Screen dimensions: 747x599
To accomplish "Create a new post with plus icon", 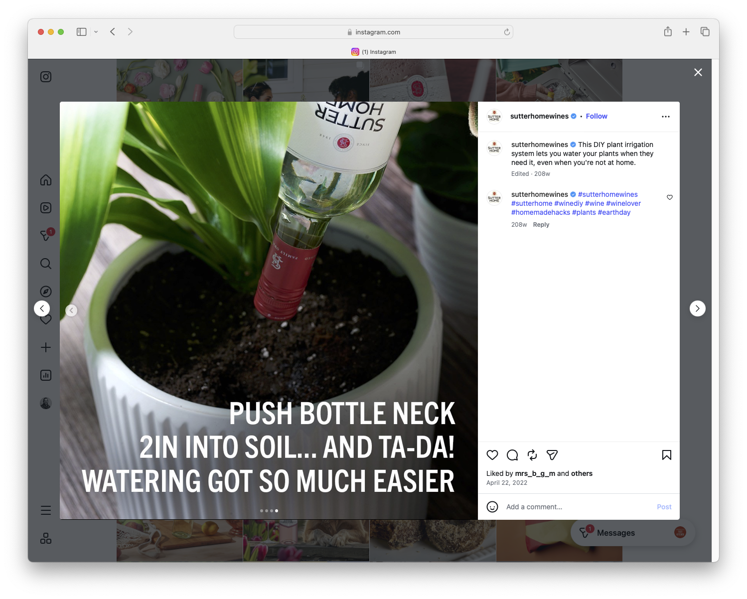I will 45,347.
